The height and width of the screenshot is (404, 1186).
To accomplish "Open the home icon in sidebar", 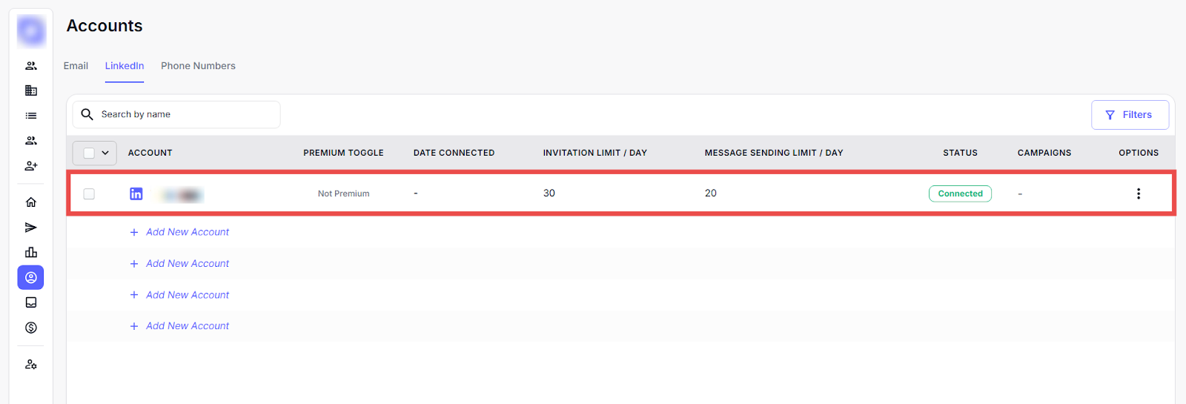I will pyautogui.click(x=31, y=202).
